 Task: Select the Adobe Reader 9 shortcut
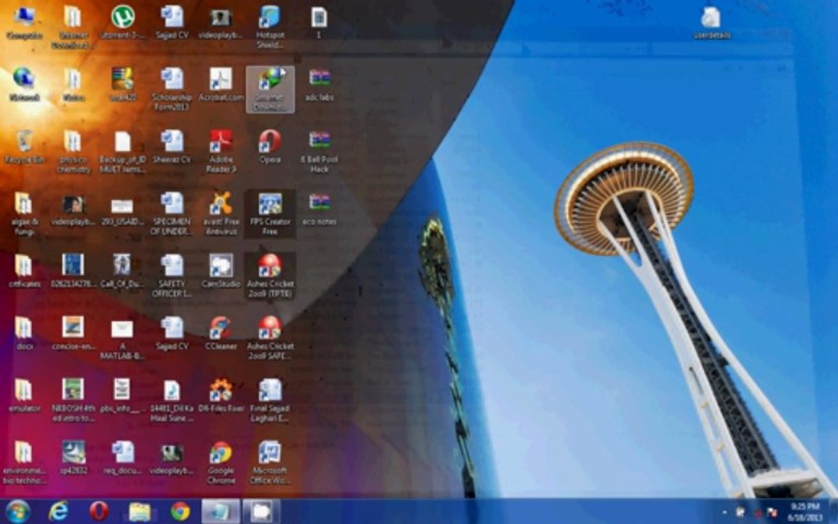(221, 151)
